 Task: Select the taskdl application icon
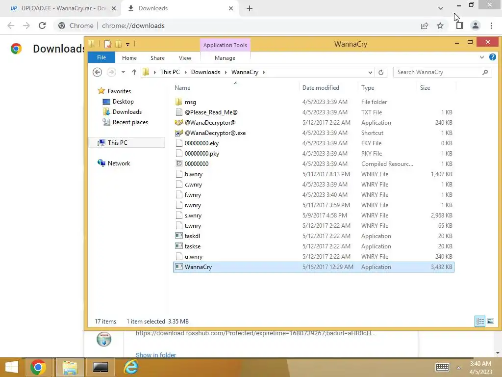tap(178, 236)
